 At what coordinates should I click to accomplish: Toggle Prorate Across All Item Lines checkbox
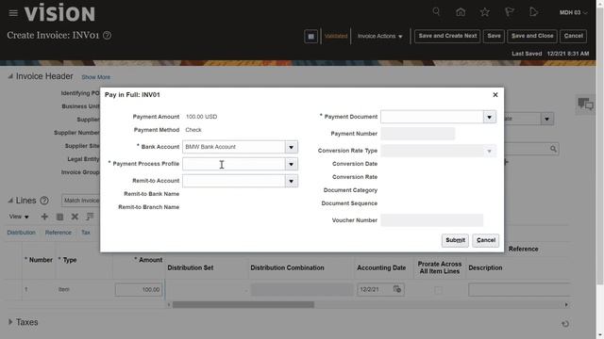[438, 290]
